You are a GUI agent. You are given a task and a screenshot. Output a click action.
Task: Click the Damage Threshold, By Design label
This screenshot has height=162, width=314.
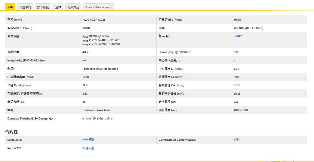click(28, 119)
